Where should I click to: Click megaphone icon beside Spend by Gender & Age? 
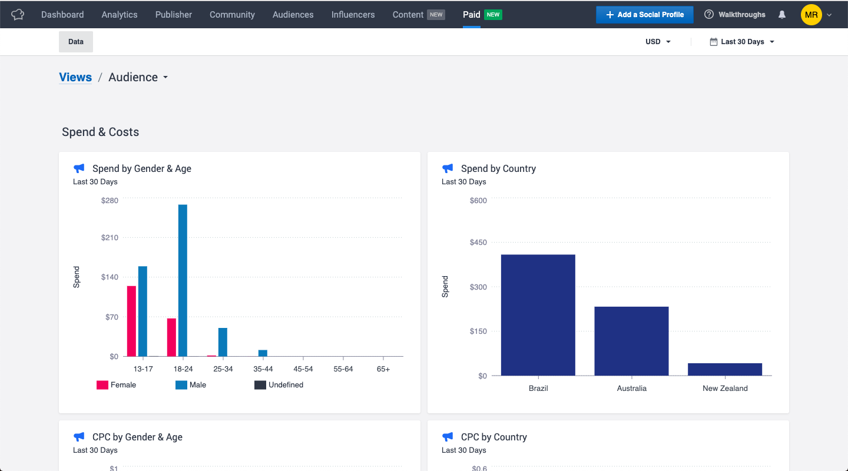[x=79, y=168]
